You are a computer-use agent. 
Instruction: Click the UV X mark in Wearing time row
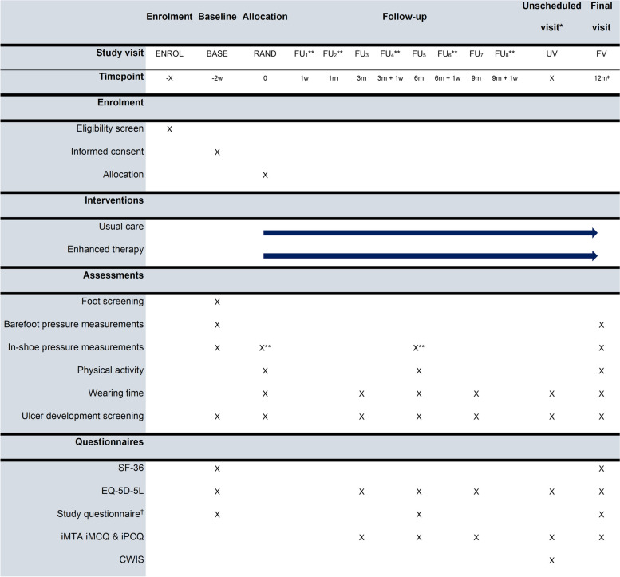pyautogui.click(x=551, y=394)
